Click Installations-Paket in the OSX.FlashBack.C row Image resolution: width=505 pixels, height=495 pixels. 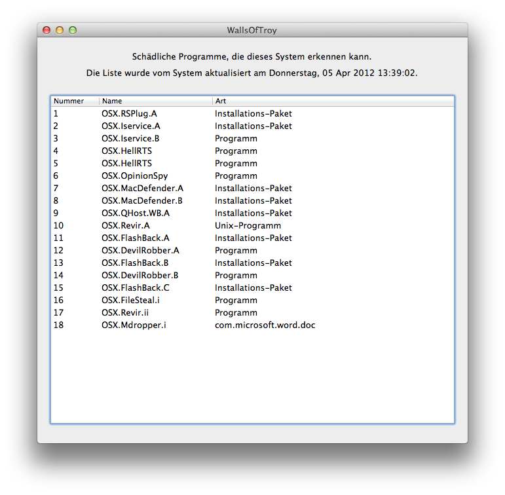click(x=253, y=287)
